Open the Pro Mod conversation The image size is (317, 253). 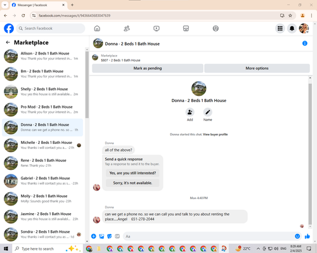(42, 110)
